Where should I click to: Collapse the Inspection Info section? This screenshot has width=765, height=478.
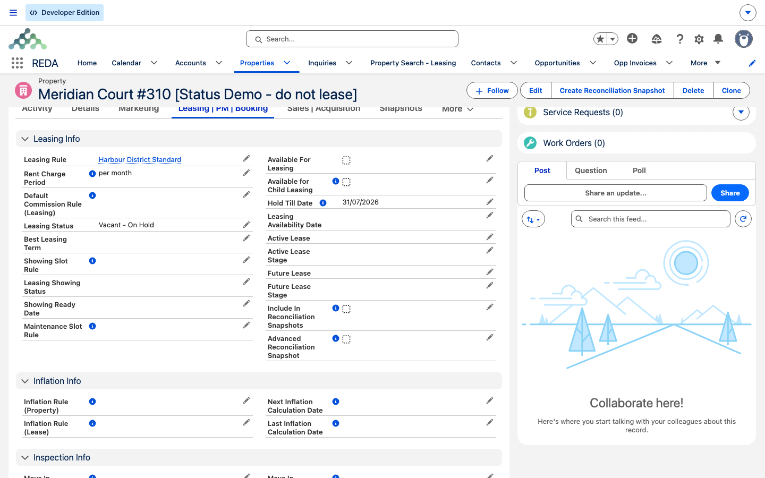coord(25,457)
